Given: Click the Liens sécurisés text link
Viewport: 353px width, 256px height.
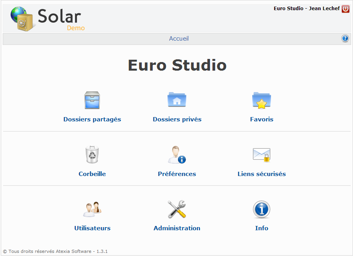Looking at the screenshot, I should tap(262, 174).
